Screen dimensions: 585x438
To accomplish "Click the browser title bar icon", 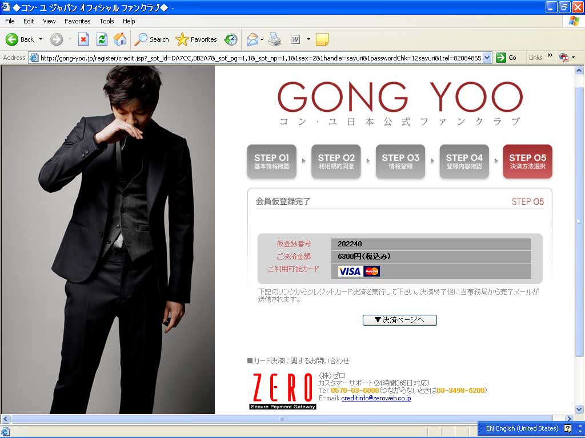I will click(6, 7).
